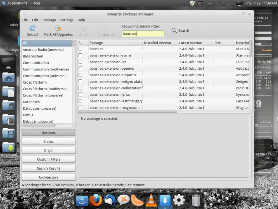Launch VLC cone icon in dock
The width and height of the screenshot is (278, 209).
tap(151, 201)
